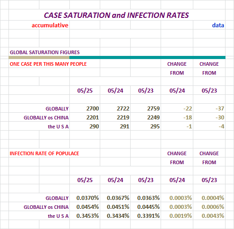Screen dimensions: 234x229
Task: Click the teal colored divider bar
Action: [147, 57]
